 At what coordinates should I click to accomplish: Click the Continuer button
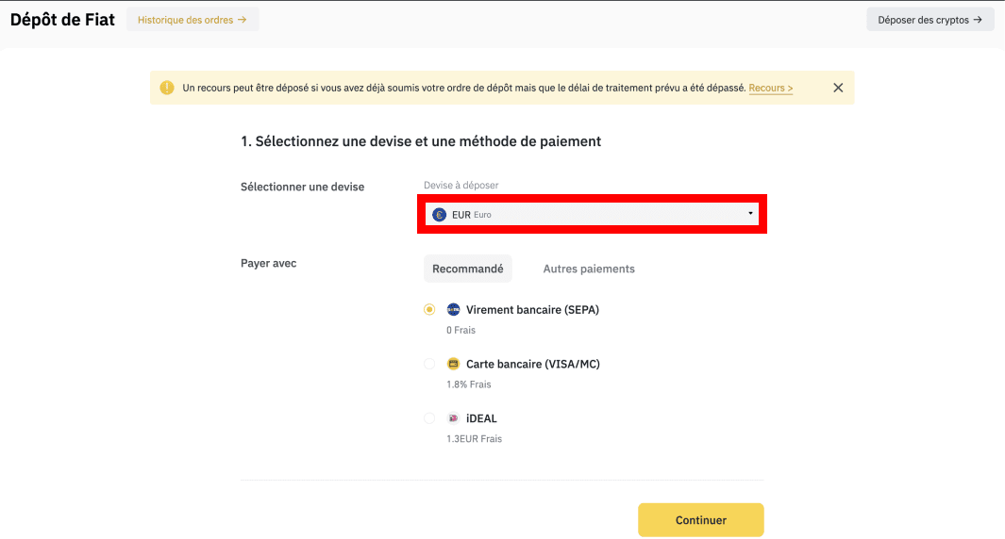click(x=700, y=520)
